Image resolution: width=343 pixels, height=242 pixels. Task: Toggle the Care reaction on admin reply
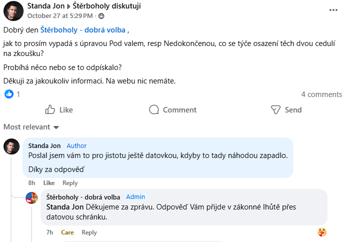(67, 232)
